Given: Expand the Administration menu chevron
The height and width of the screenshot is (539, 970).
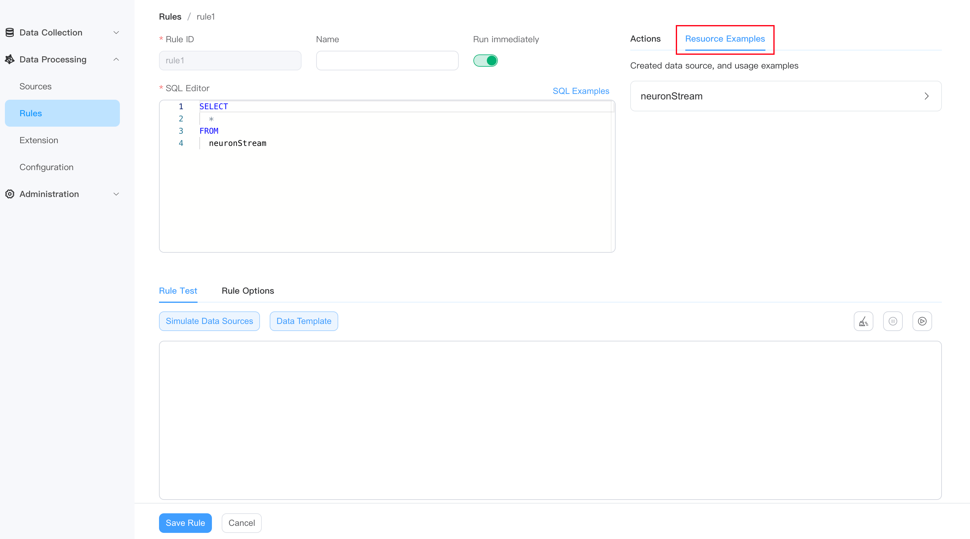Looking at the screenshot, I should click(x=116, y=194).
